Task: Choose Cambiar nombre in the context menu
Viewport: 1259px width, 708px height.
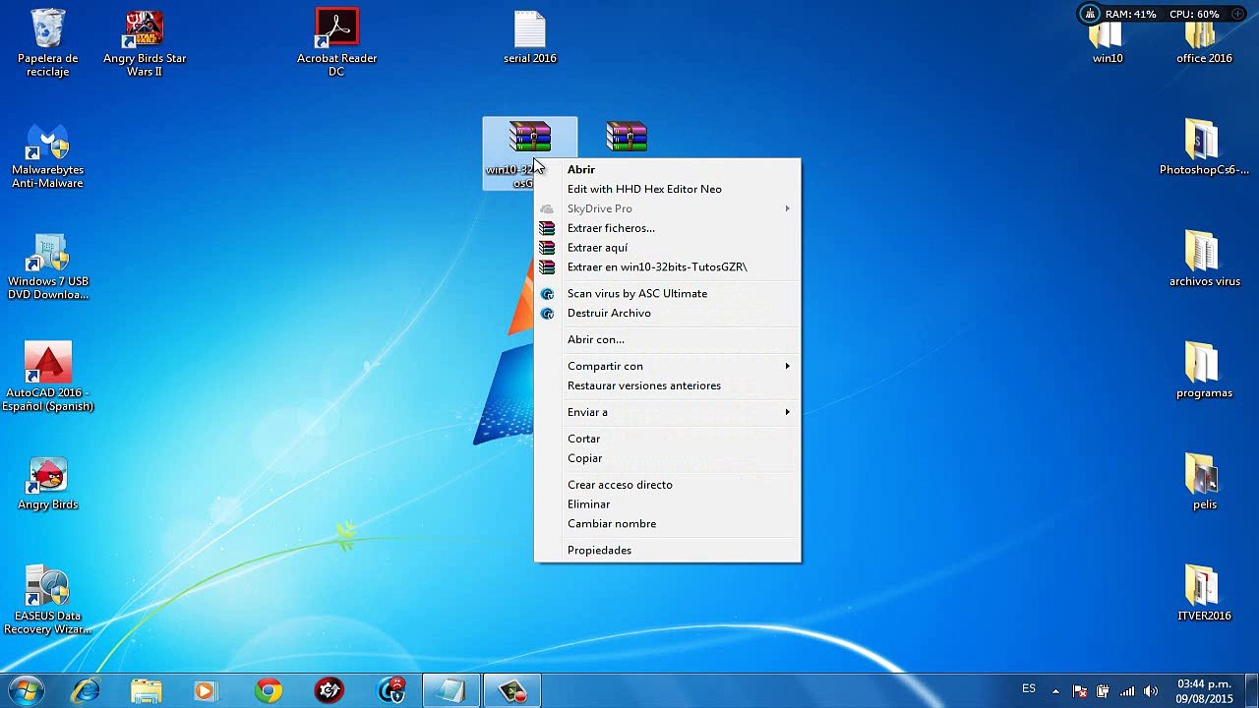Action: (x=668, y=524)
